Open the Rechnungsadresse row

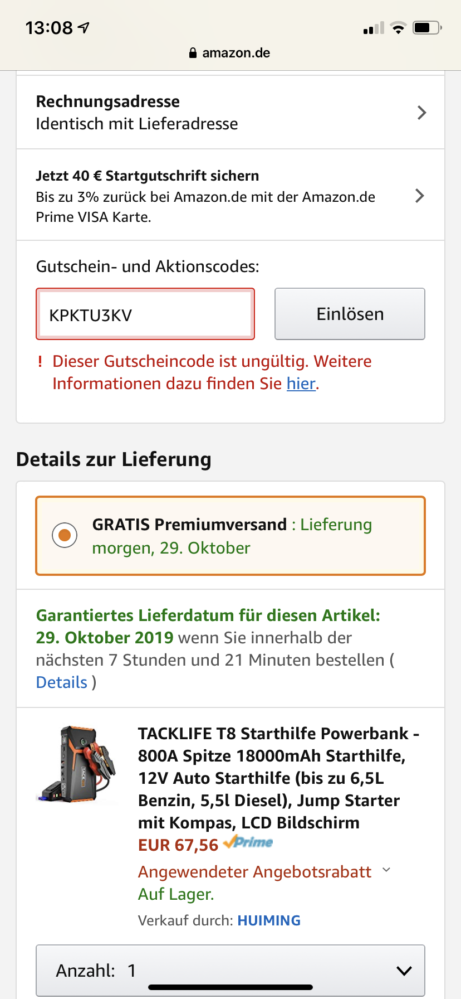point(223,113)
